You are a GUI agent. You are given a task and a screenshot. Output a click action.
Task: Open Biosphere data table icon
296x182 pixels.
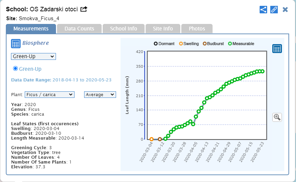point(15,43)
